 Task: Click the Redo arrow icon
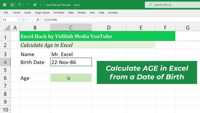pos(27,5)
